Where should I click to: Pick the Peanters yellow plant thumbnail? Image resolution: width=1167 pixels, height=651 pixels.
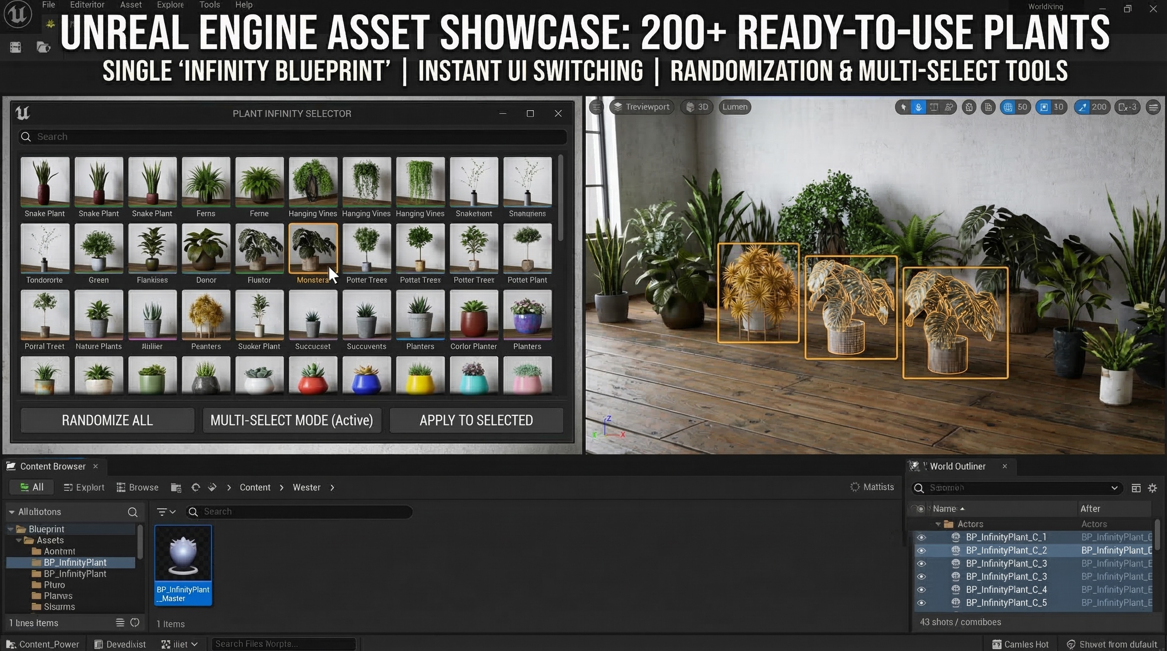click(x=206, y=315)
